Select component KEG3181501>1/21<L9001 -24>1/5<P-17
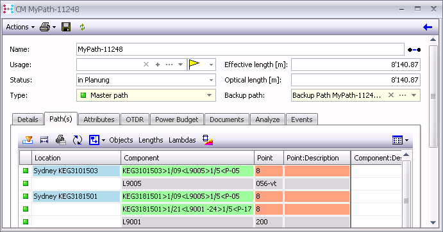This screenshot has width=443, height=232. click(187, 209)
